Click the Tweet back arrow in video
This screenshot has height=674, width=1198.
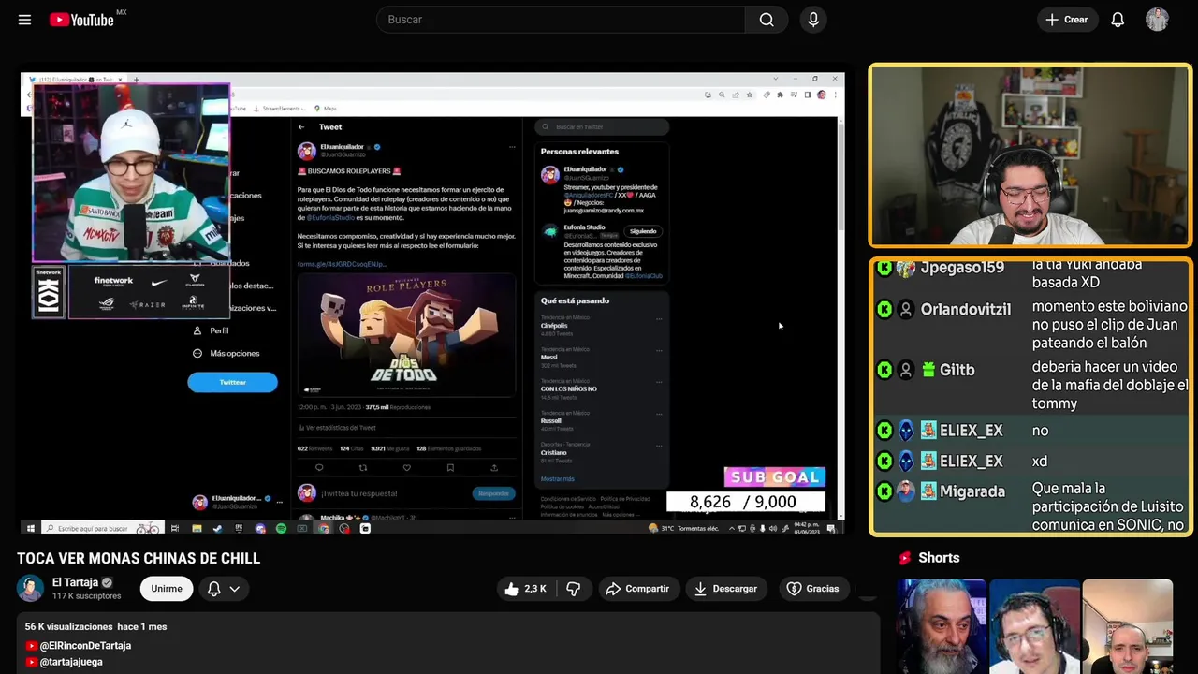point(301,127)
